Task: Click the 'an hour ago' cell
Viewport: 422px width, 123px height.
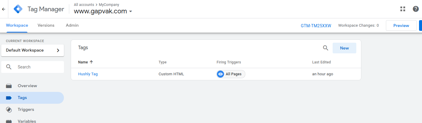Action: (323, 74)
